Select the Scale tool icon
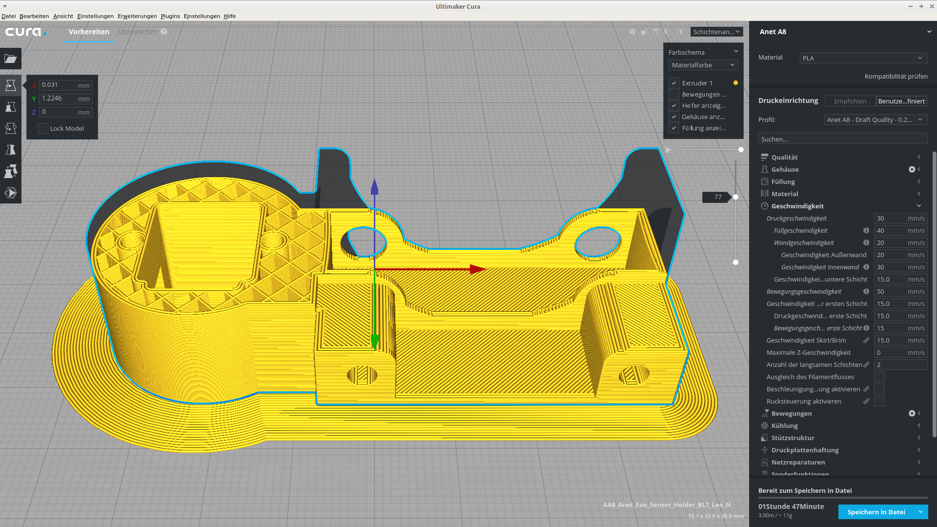The image size is (937, 527). (x=10, y=107)
